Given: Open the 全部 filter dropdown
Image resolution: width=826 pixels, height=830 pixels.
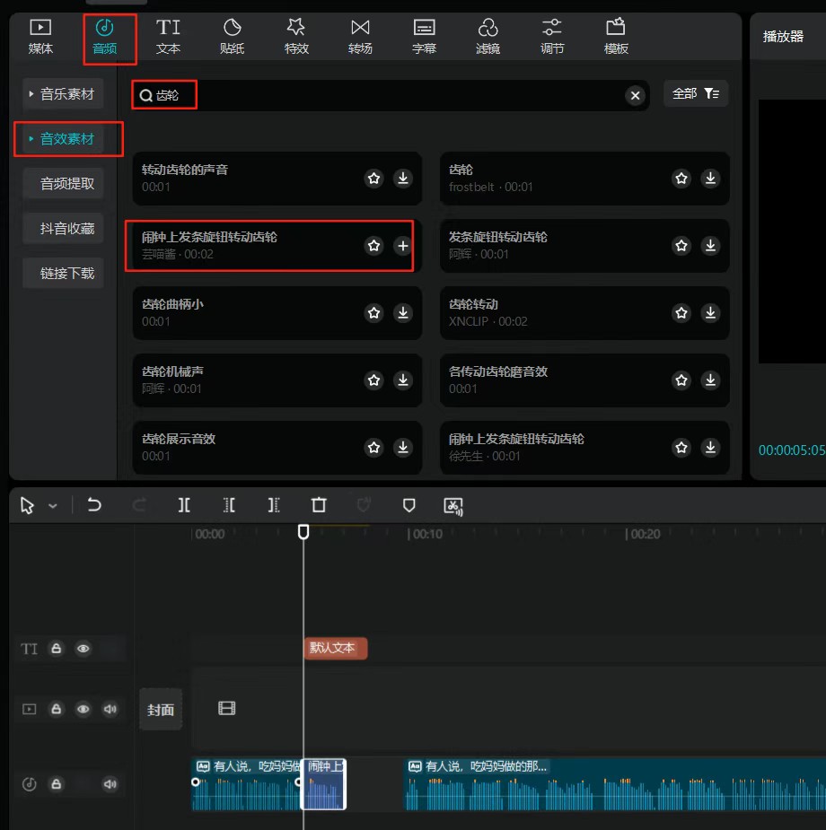Looking at the screenshot, I should coord(696,93).
